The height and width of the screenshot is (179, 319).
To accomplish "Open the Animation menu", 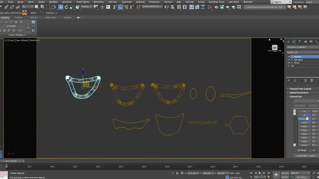I will 67,2.
